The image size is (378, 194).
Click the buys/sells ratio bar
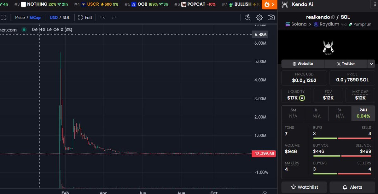click(342, 138)
